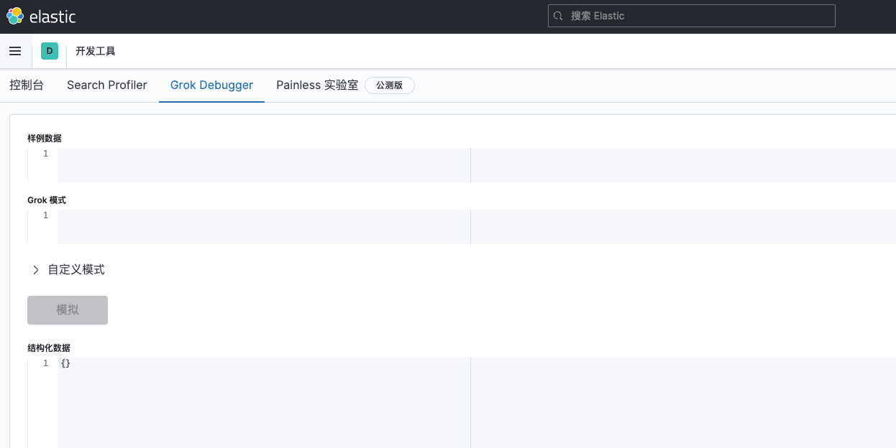Viewport: 896px width, 448px height.
Task: Open the hamburger navigation menu
Action: pos(15,51)
